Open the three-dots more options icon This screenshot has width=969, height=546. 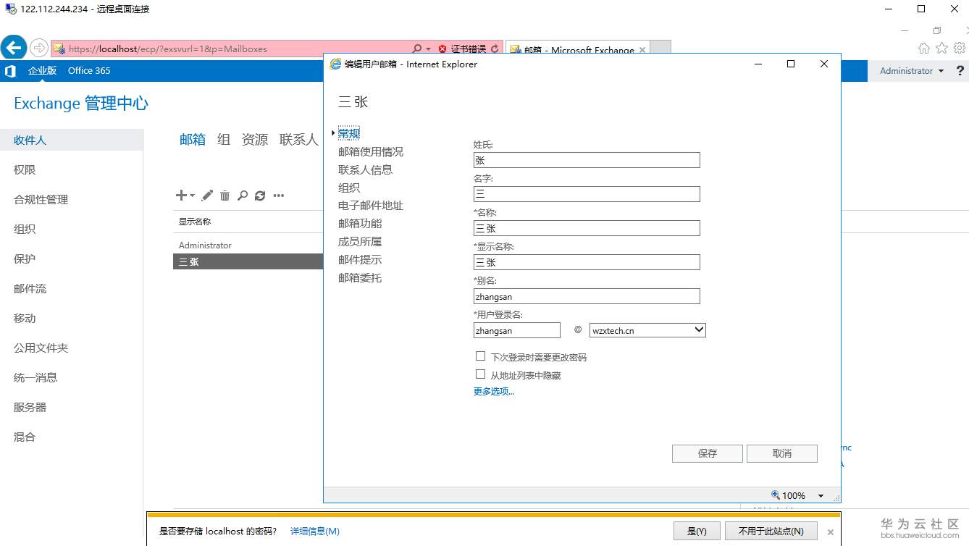(278, 196)
